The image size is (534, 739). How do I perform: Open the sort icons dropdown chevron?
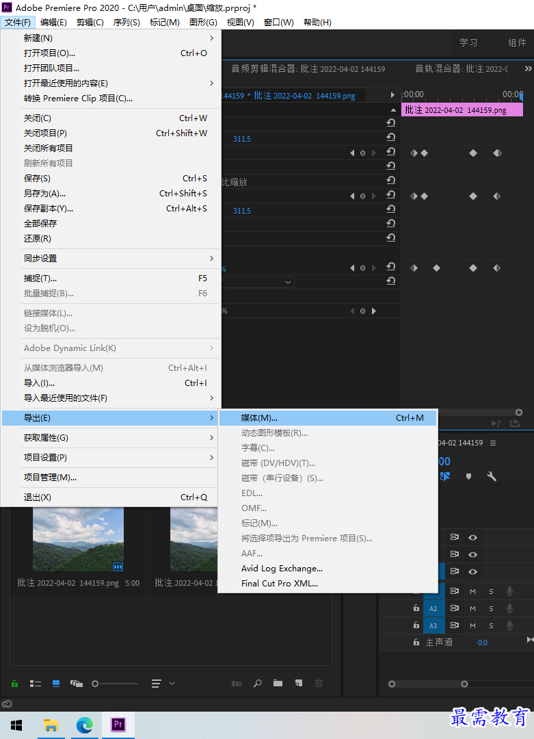tap(172, 684)
